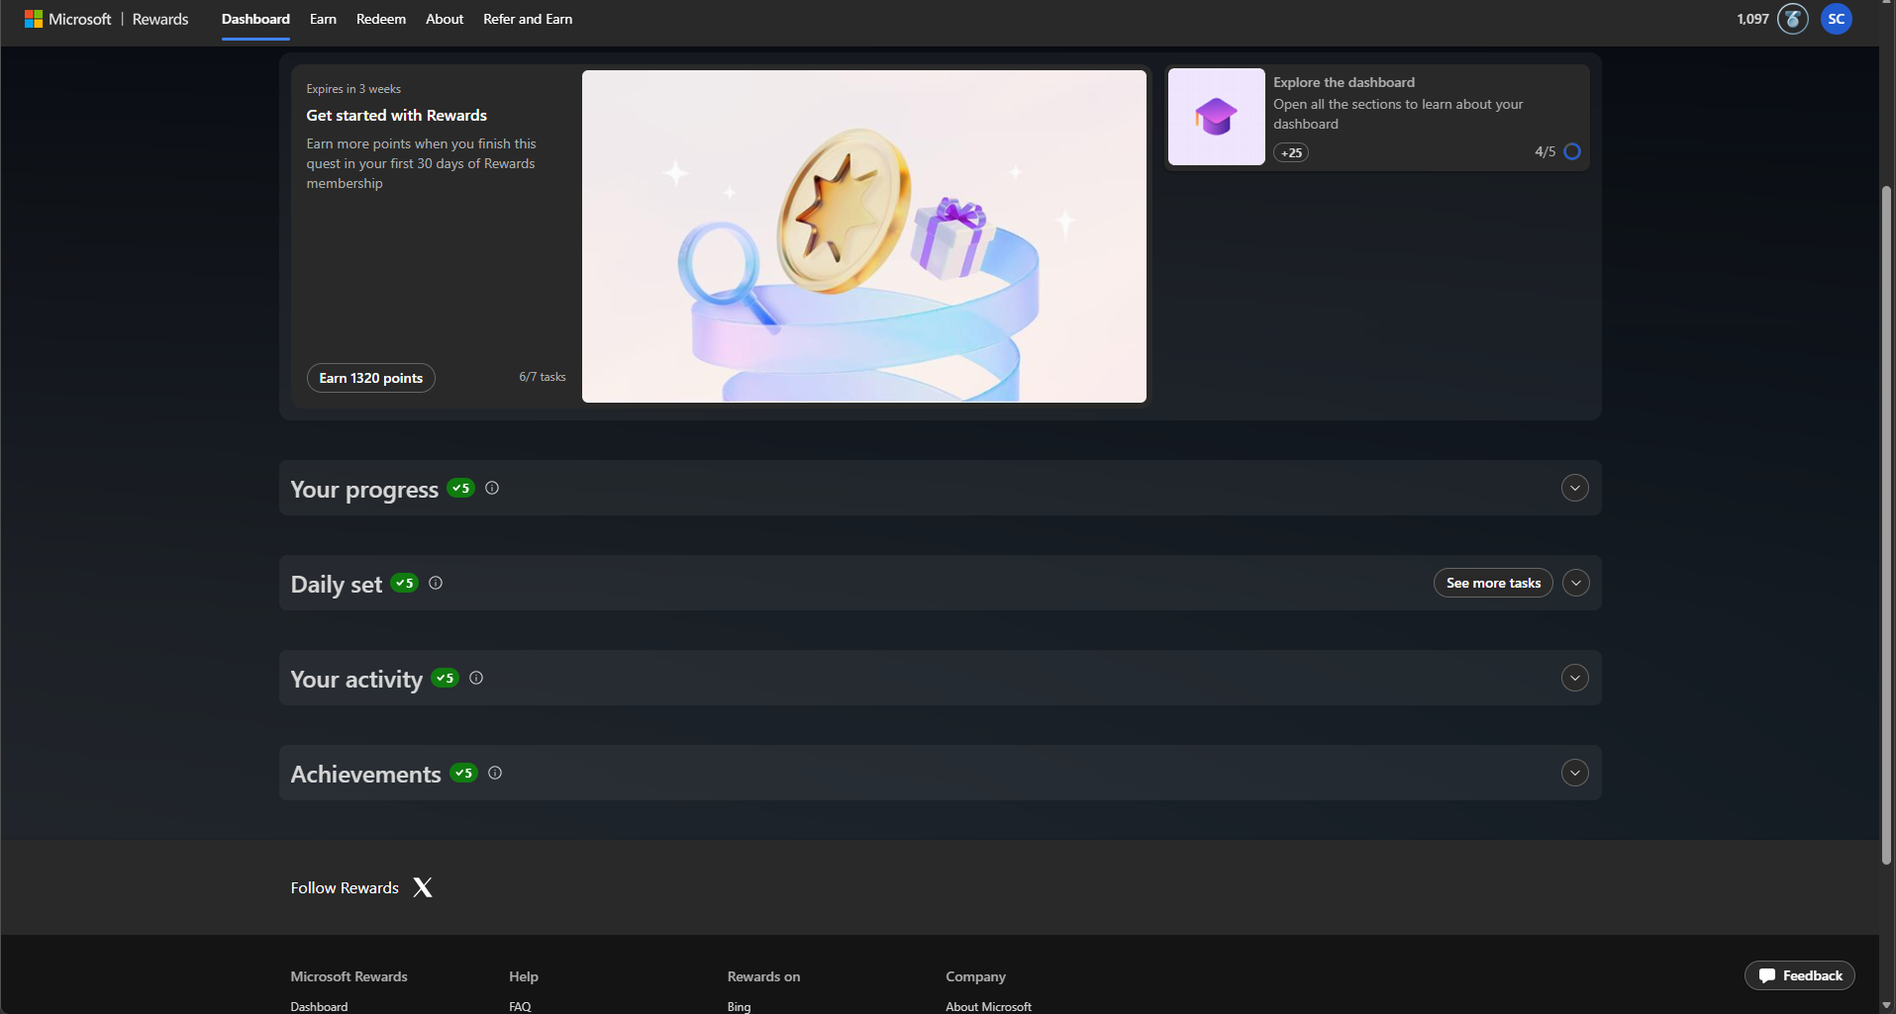Click the info icon beside Daily set
This screenshot has width=1896, height=1014.
pos(436,583)
